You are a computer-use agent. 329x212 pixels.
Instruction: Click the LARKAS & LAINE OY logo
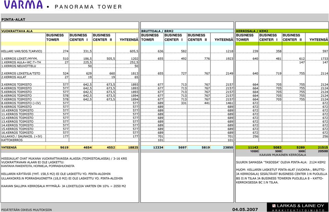pos(298,208)
